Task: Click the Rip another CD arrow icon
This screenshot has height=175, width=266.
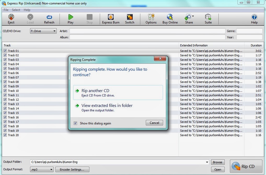Action: click(77, 91)
